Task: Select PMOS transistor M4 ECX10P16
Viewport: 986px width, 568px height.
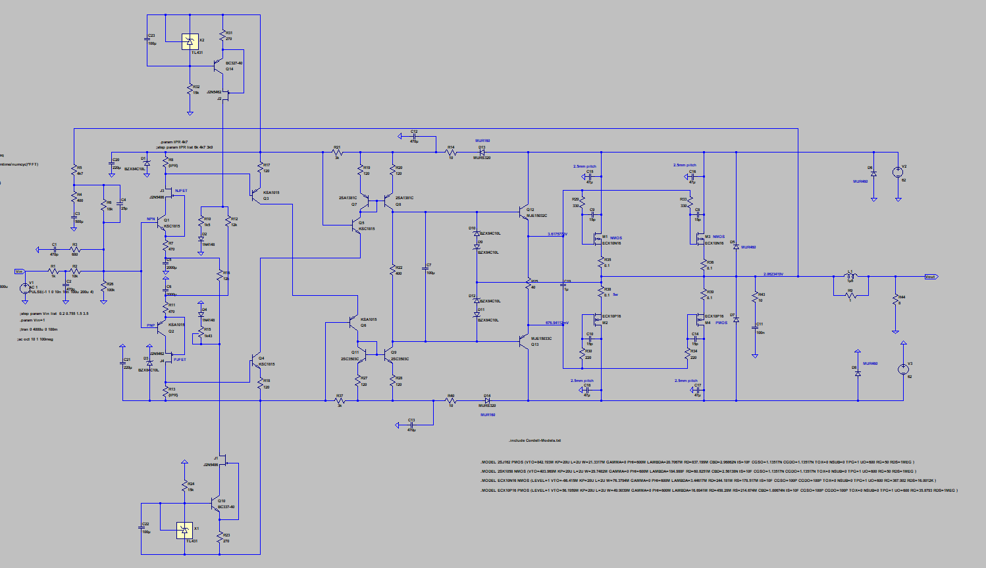Action: coord(700,320)
